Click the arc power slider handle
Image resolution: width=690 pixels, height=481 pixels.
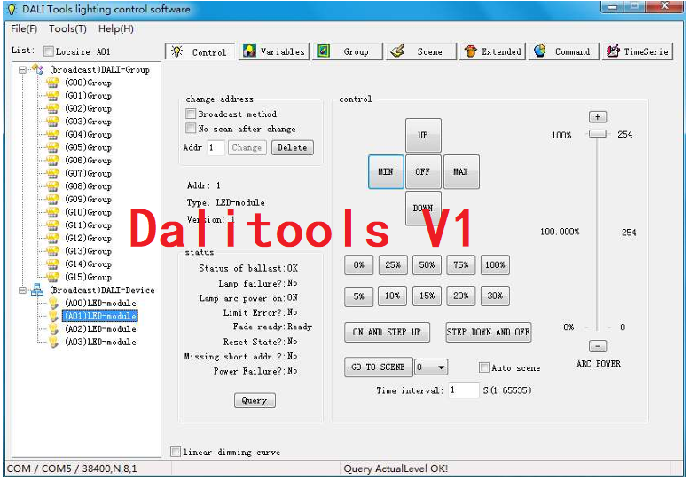598,134
